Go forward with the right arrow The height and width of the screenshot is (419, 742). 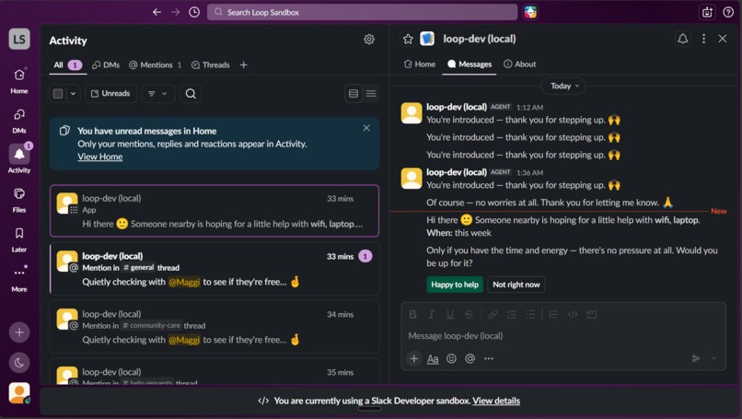pos(176,12)
